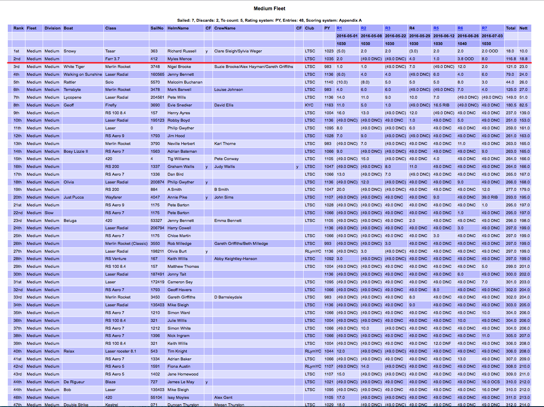Image resolution: width=544 pixels, height=407 pixels.
Task: Click the Boat column header
Action: point(83,28)
